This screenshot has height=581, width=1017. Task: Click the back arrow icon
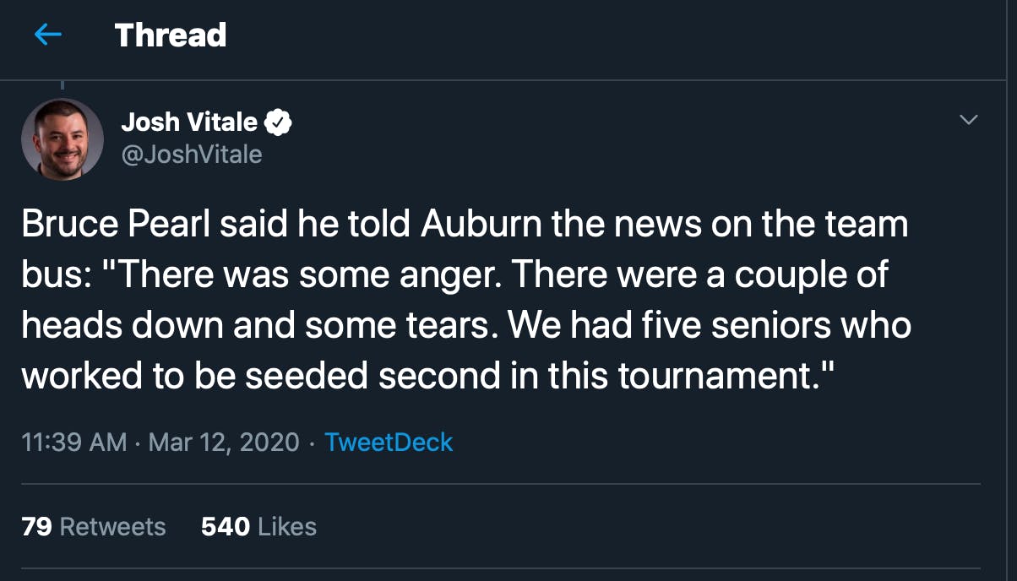click(x=48, y=35)
